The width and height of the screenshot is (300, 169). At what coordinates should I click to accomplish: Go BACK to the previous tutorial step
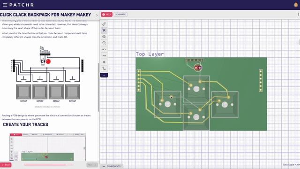point(6,165)
